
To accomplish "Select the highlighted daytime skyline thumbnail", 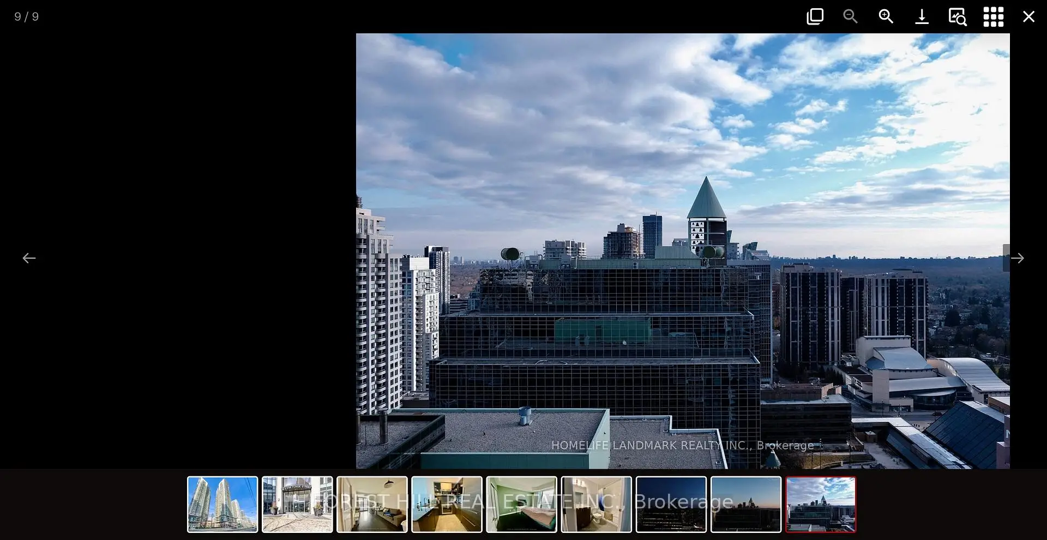I will coord(821,504).
